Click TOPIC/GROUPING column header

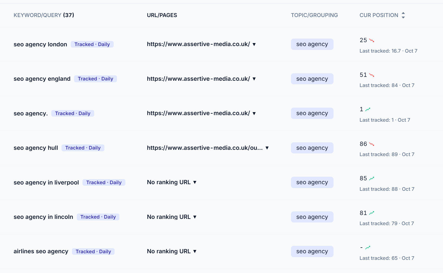[314, 15]
